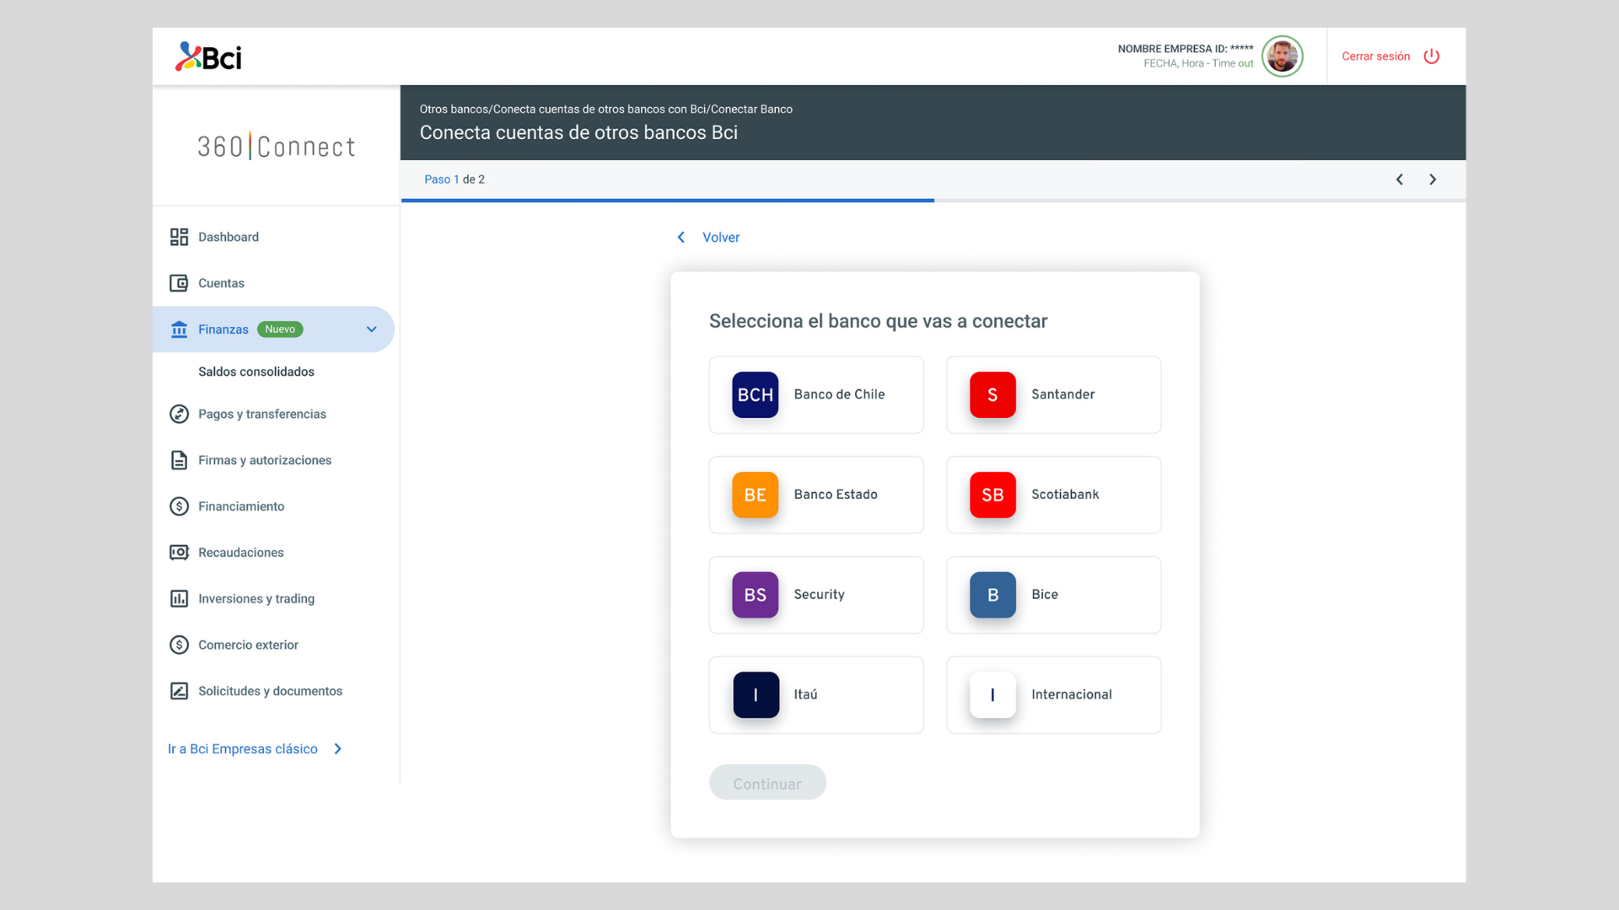Click the step progress bar
The image size is (1619, 910).
[x=933, y=201]
